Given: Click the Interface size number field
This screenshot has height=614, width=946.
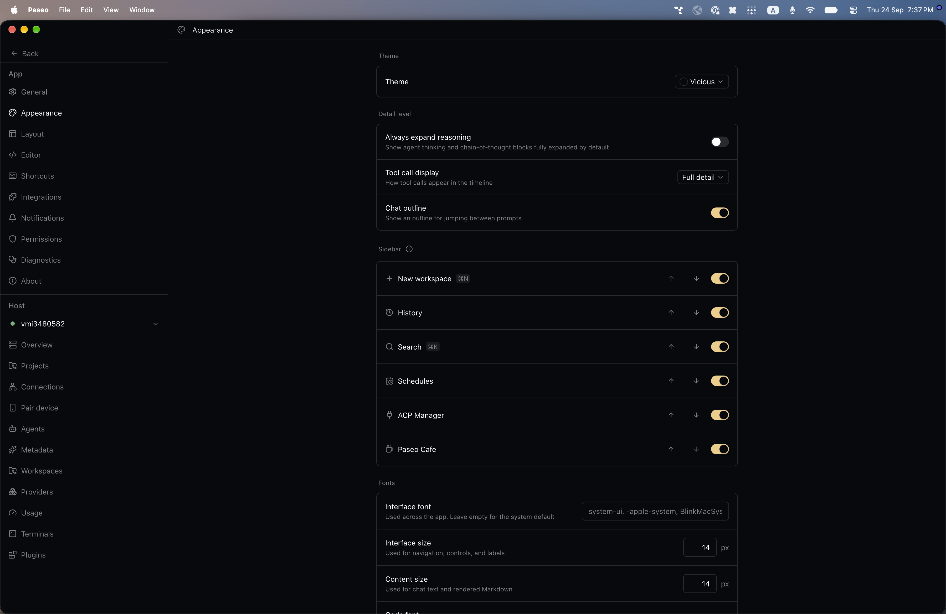Looking at the screenshot, I should 700,548.
